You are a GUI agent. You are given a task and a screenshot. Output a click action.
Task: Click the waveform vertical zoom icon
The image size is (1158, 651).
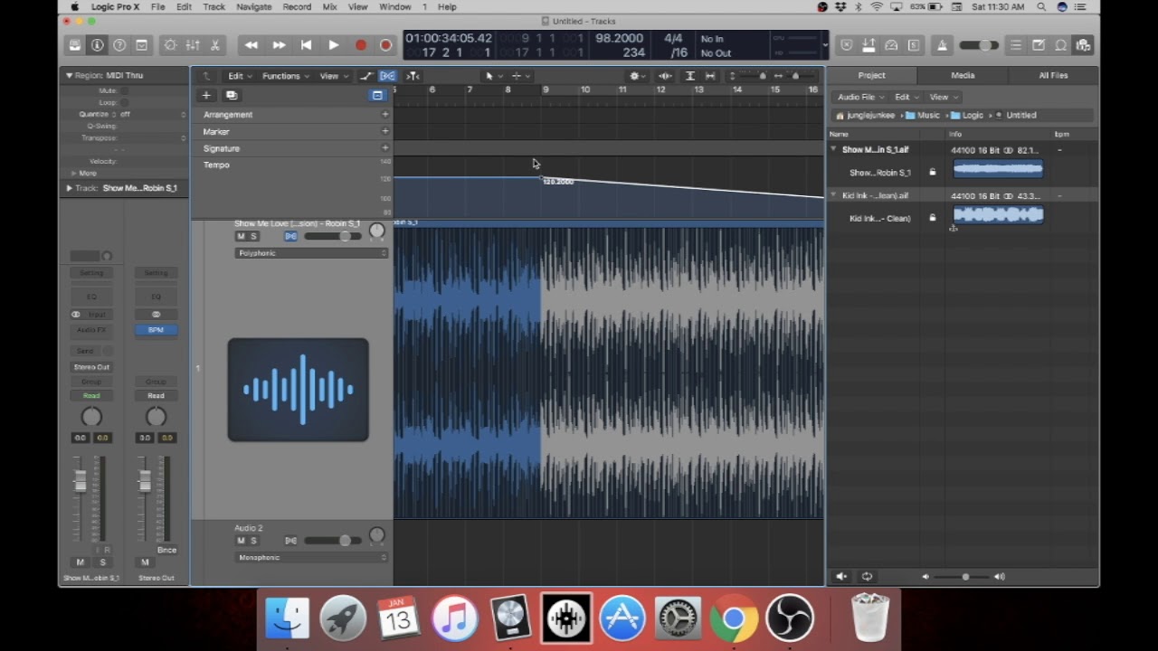[665, 76]
